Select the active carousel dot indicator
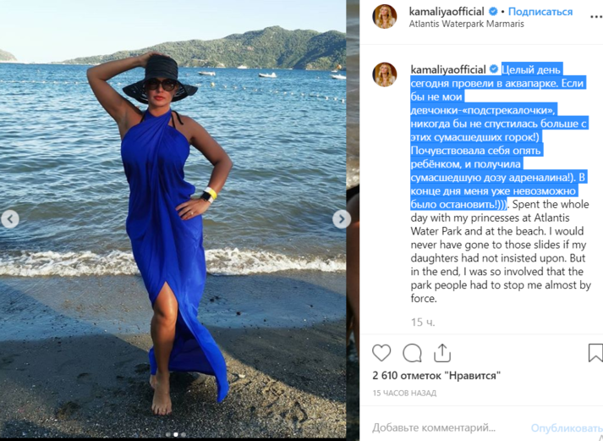 (x=175, y=434)
